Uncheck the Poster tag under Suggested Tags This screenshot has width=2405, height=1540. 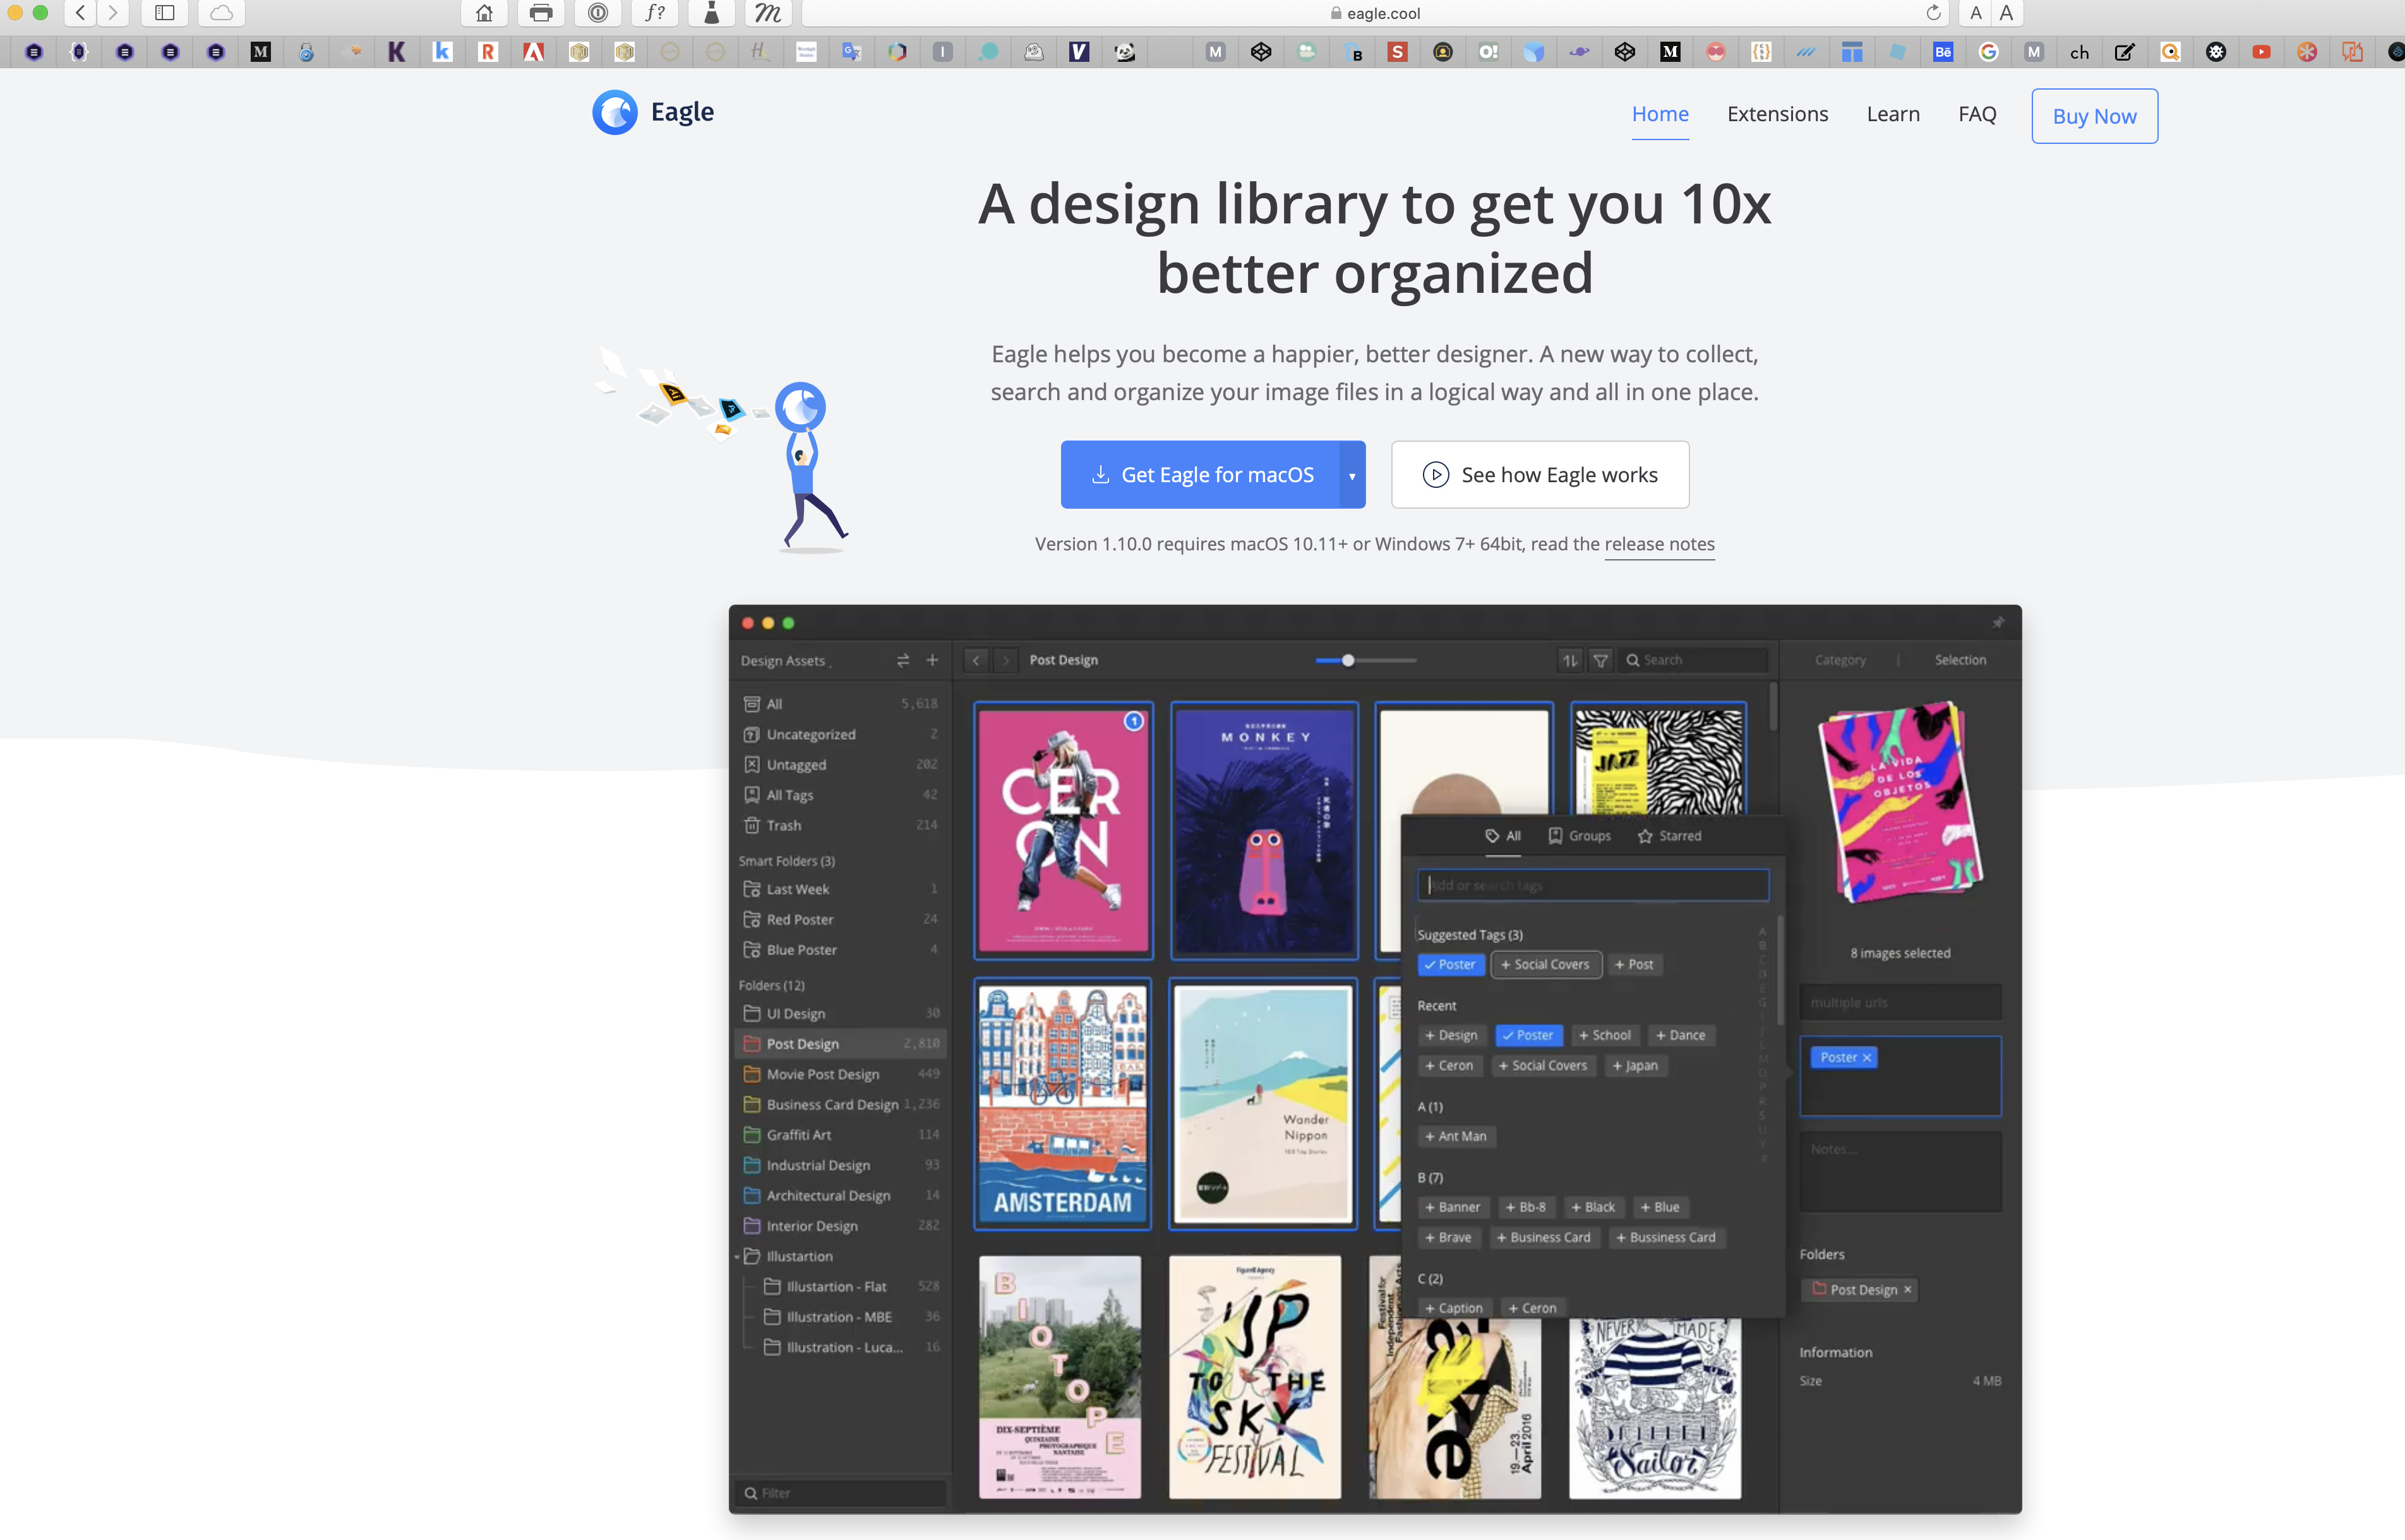point(1451,964)
